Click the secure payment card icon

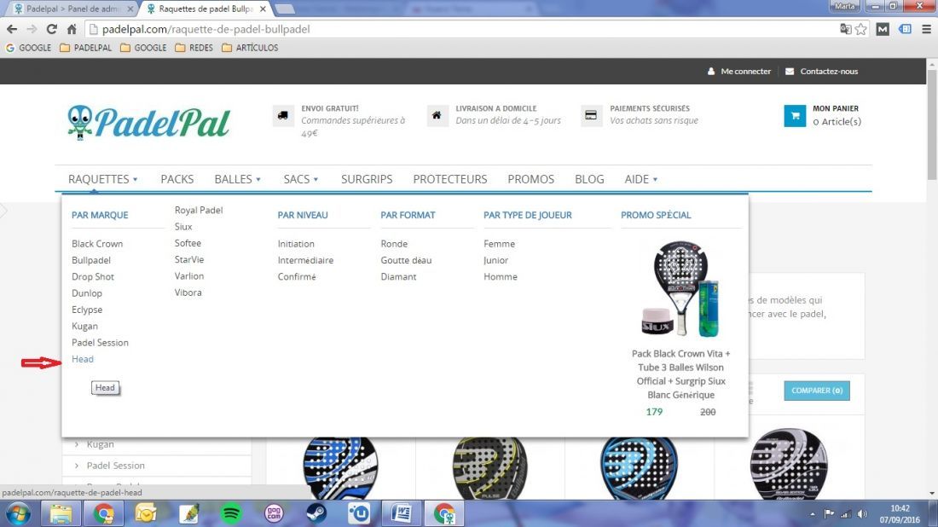click(591, 115)
